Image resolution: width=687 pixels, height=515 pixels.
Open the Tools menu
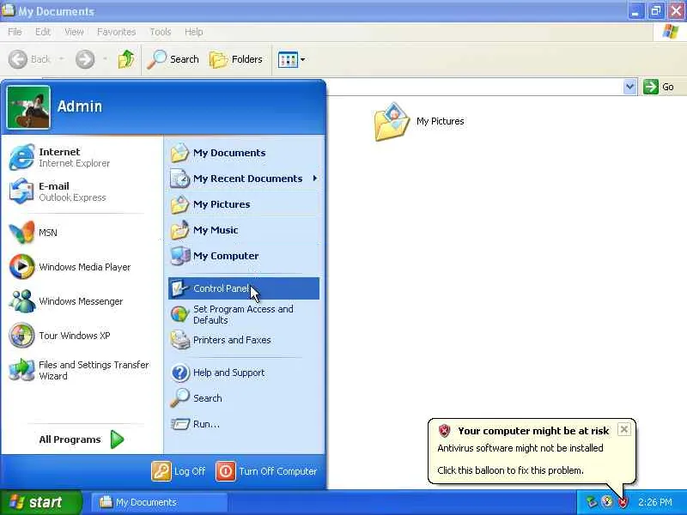161,32
